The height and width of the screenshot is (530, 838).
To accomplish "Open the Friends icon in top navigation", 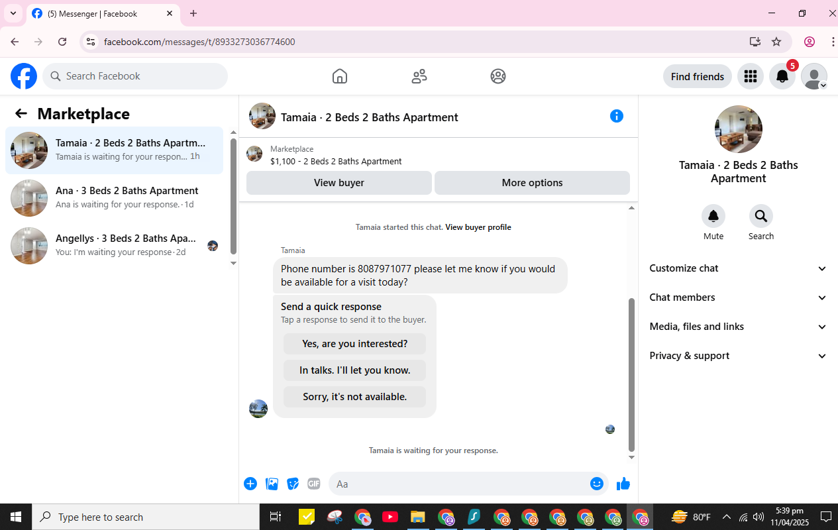I will [419, 76].
